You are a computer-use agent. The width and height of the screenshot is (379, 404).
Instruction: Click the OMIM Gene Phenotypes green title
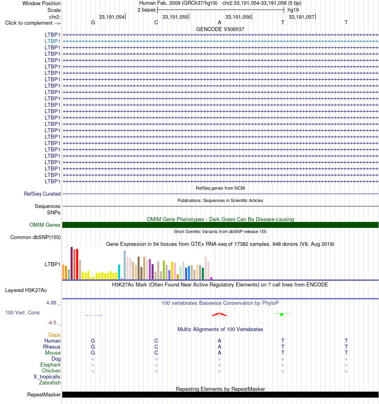(220, 219)
